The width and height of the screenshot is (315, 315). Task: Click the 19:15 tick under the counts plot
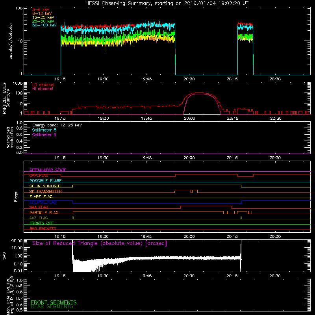tap(60, 79)
